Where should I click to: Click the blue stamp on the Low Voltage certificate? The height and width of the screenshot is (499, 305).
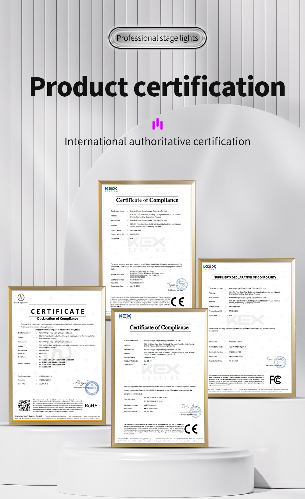click(x=195, y=411)
